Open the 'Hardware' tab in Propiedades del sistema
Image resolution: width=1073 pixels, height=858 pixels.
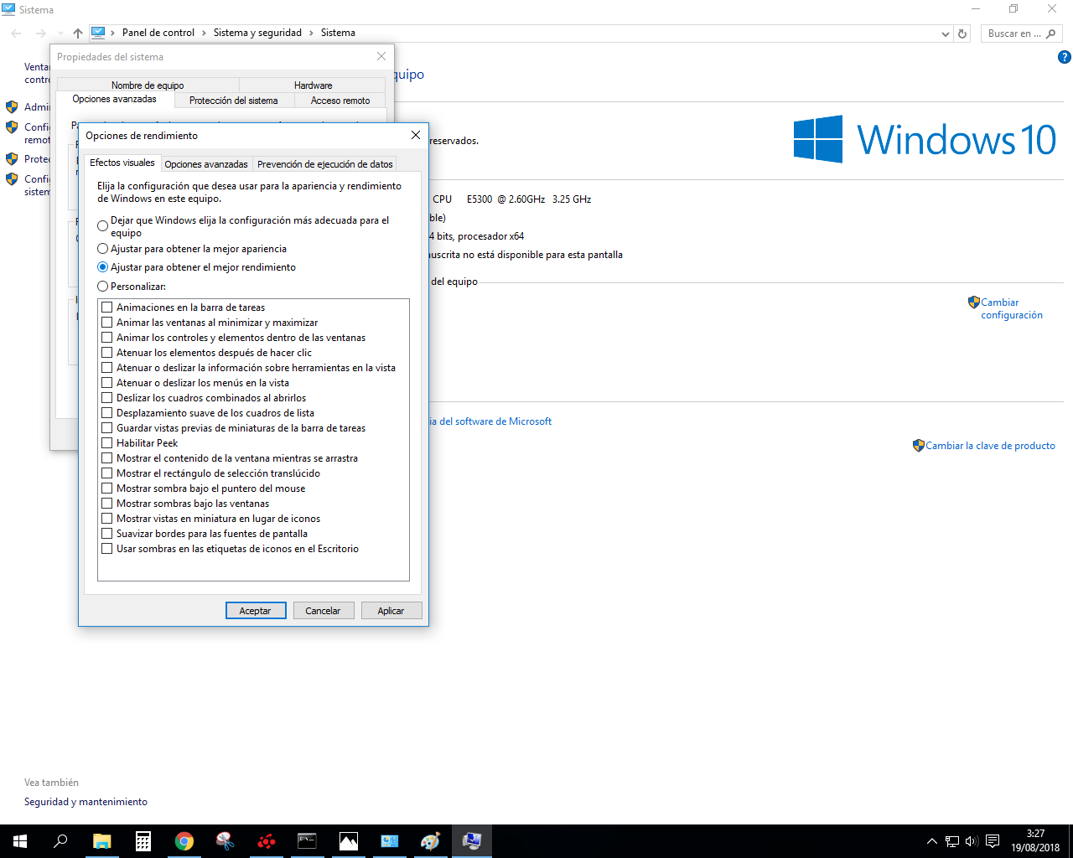click(x=313, y=85)
